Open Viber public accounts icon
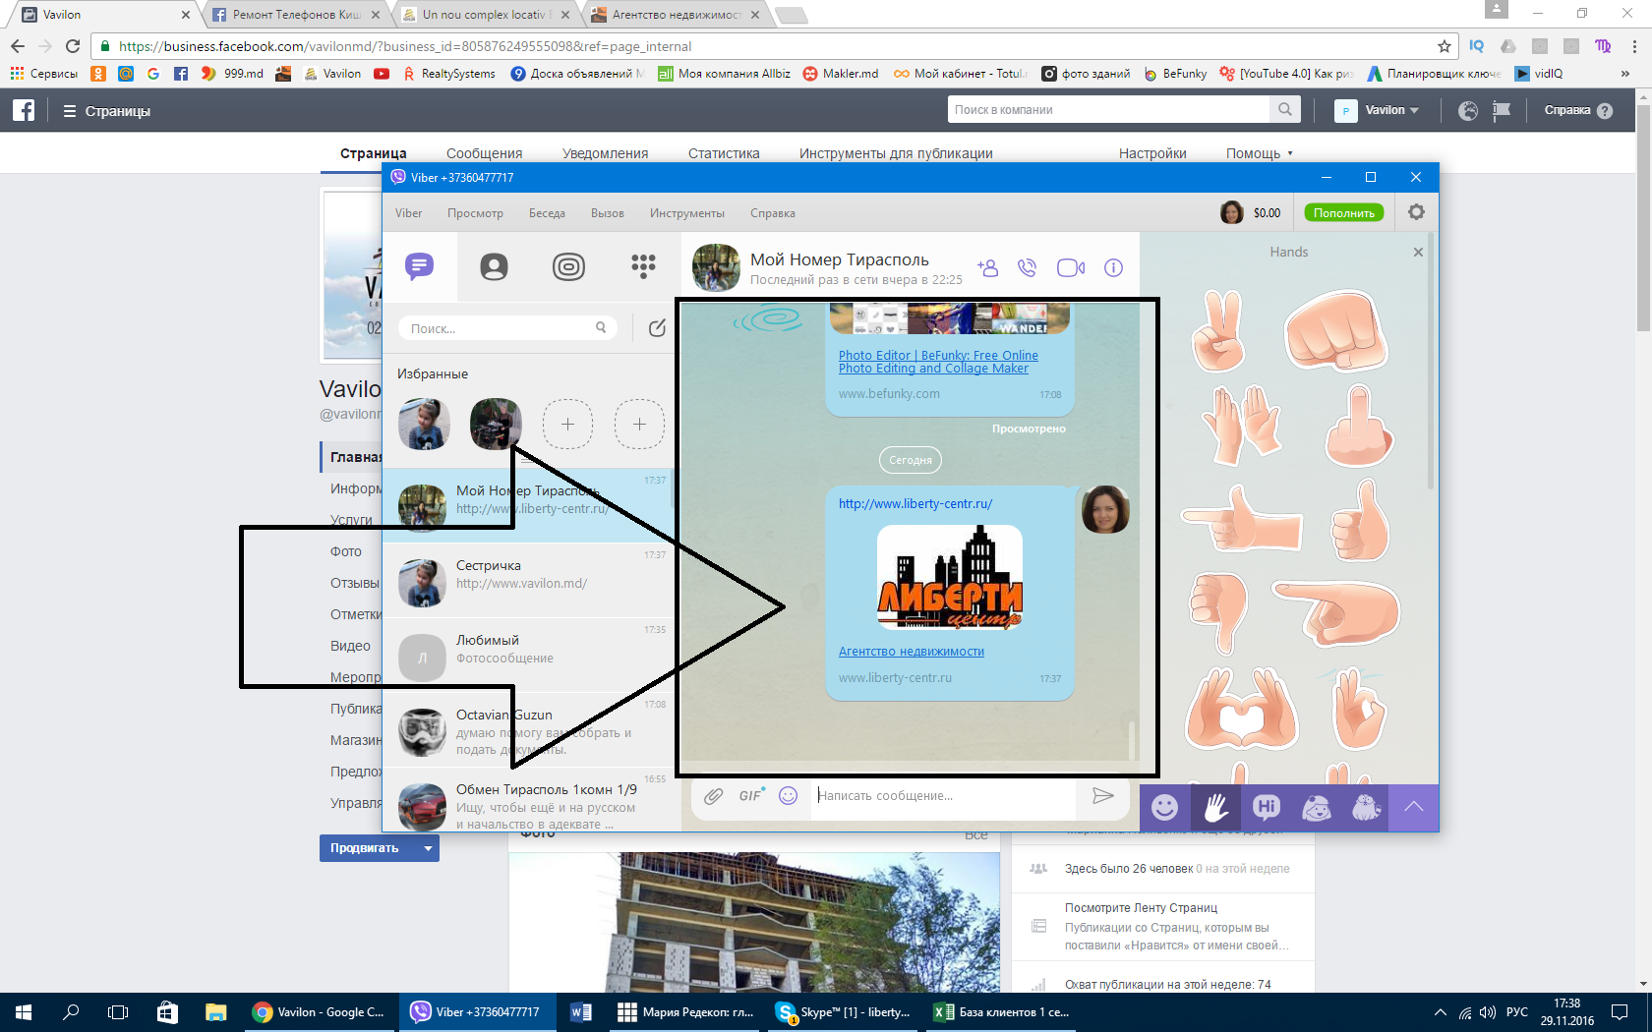 click(x=568, y=266)
